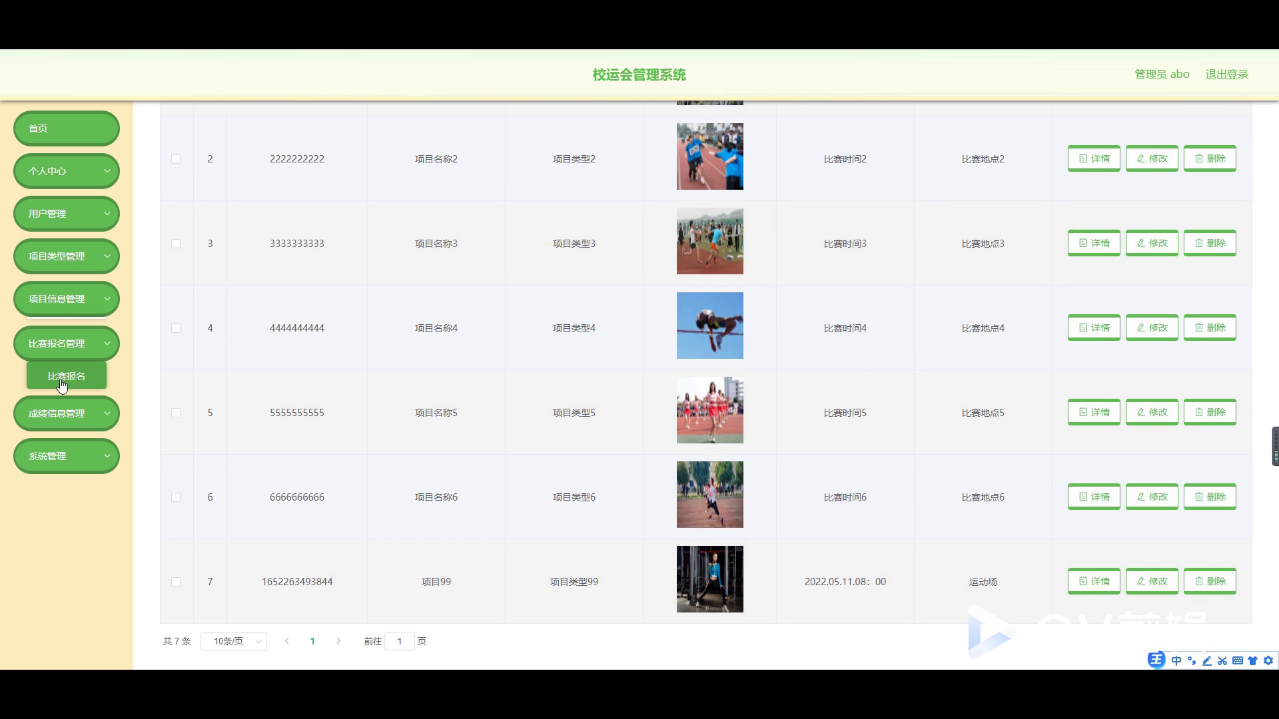Open the row 5 cheerleaders thumbnail

[710, 410]
